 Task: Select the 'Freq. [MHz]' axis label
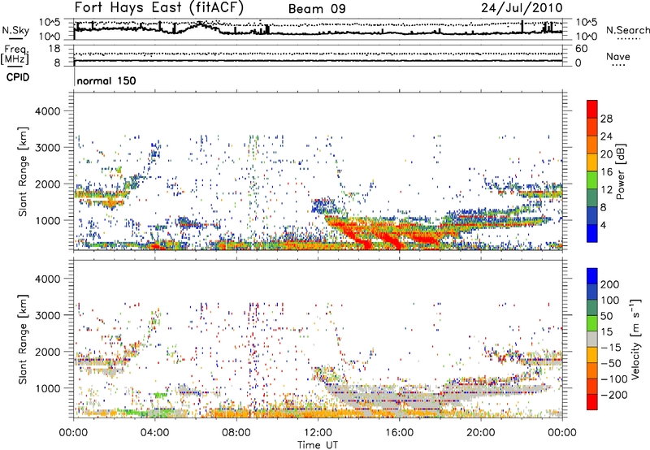pos(15,55)
